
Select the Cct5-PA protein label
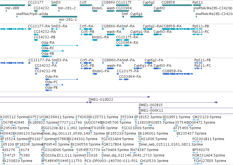(87, 60)
